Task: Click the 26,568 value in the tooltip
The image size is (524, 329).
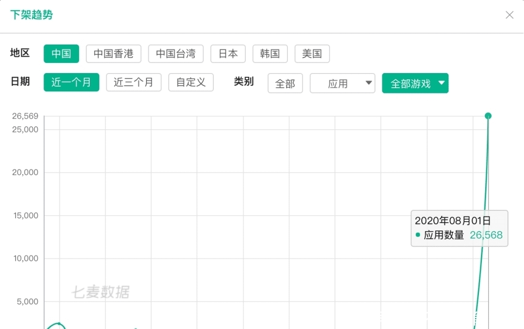Action: (x=487, y=235)
